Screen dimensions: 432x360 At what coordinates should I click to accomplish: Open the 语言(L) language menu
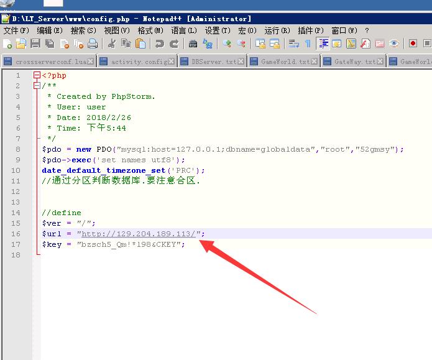[184, 30]
